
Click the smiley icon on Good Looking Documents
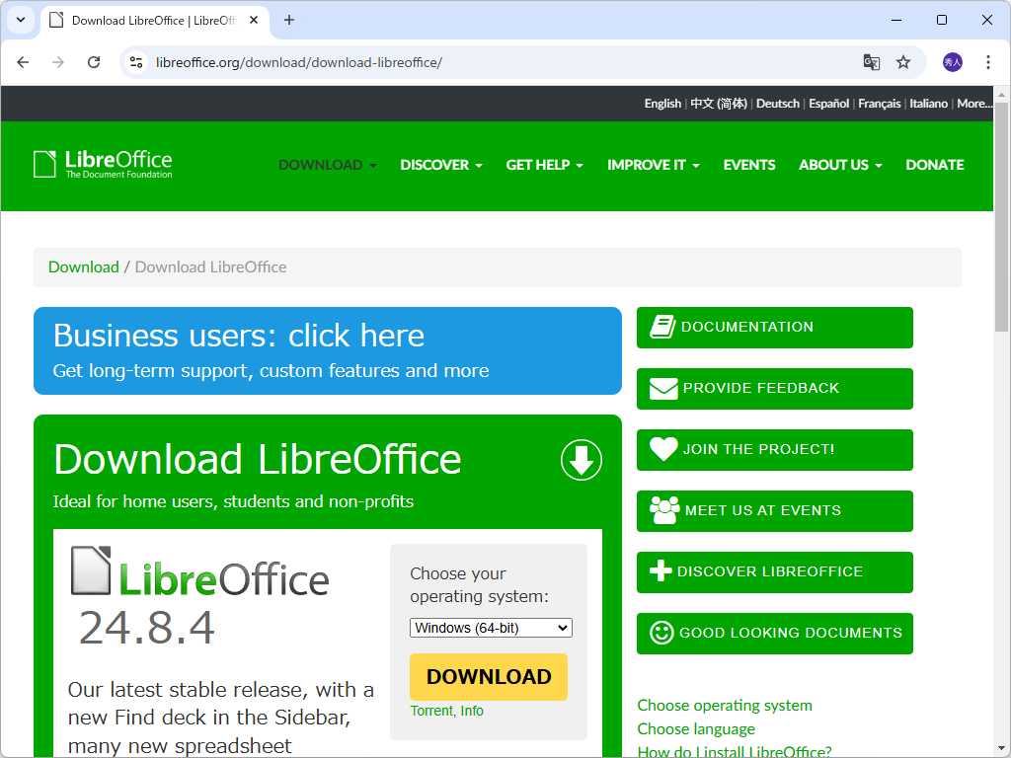point(662,633)
